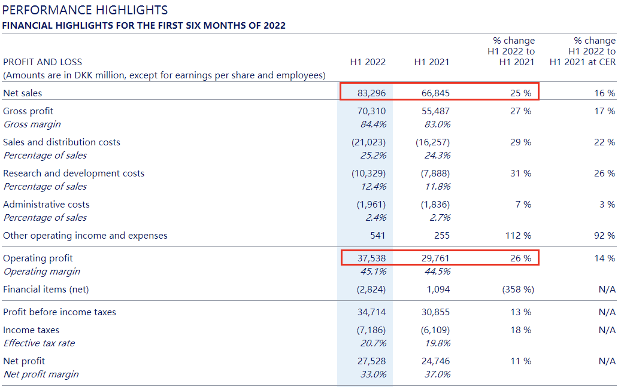Select percentage of sales value 2.4%
Screen dimensions: 624x387
[x=376, y=217]
